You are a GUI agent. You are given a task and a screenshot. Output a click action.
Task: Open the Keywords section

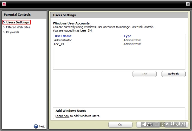(x=13, y=32)
